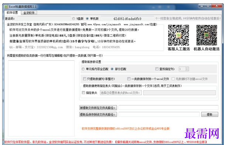Click the 客服人工激活 QR code
The image size is (226, 145).
tap(179, 35)
